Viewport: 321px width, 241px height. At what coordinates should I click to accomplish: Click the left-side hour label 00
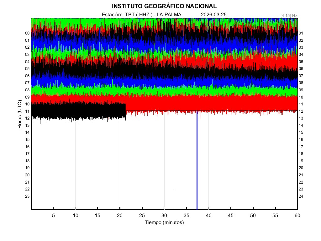click(27, 33)
